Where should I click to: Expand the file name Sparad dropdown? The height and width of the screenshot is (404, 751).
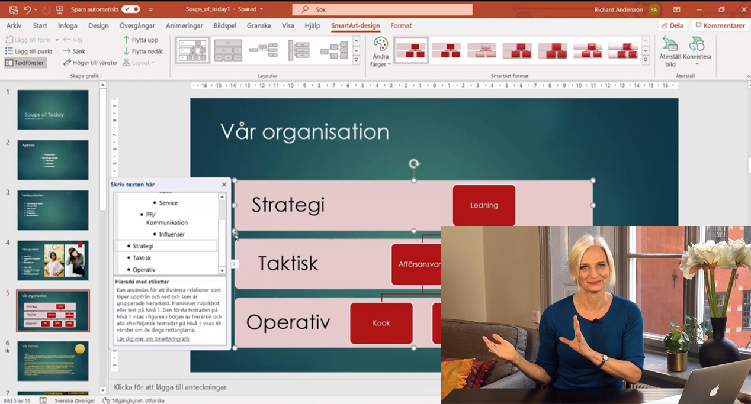(x=261, y=9)
